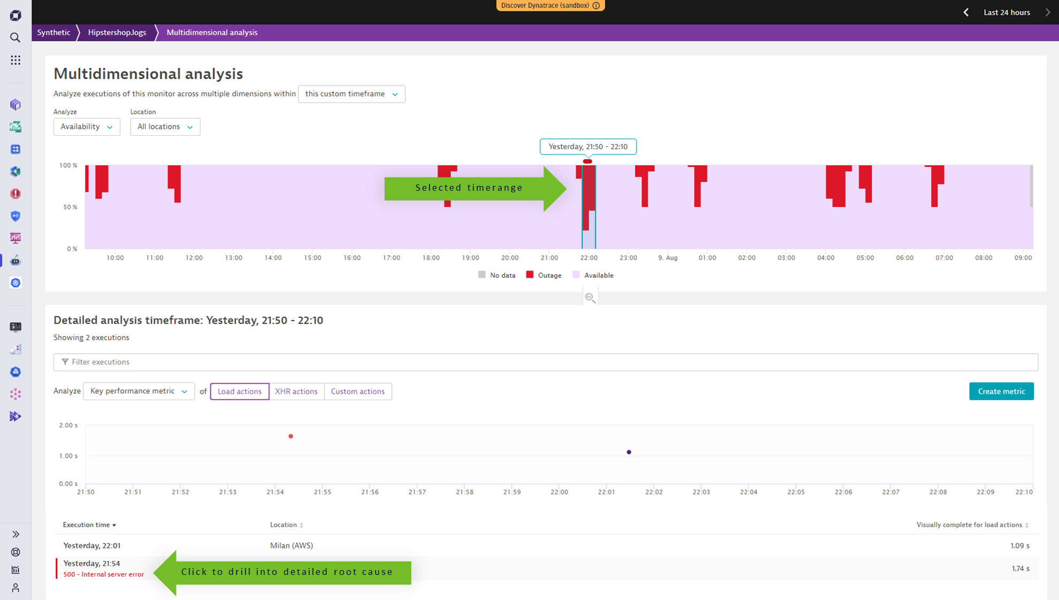The width and height of the screenshot is (1059, 600).
Task: Click the zoom-in magnifier below availability chart
Action: coord(590,298)
